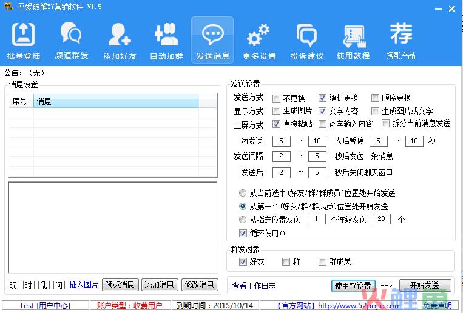Click the 添加消息 button

(160, 285)
